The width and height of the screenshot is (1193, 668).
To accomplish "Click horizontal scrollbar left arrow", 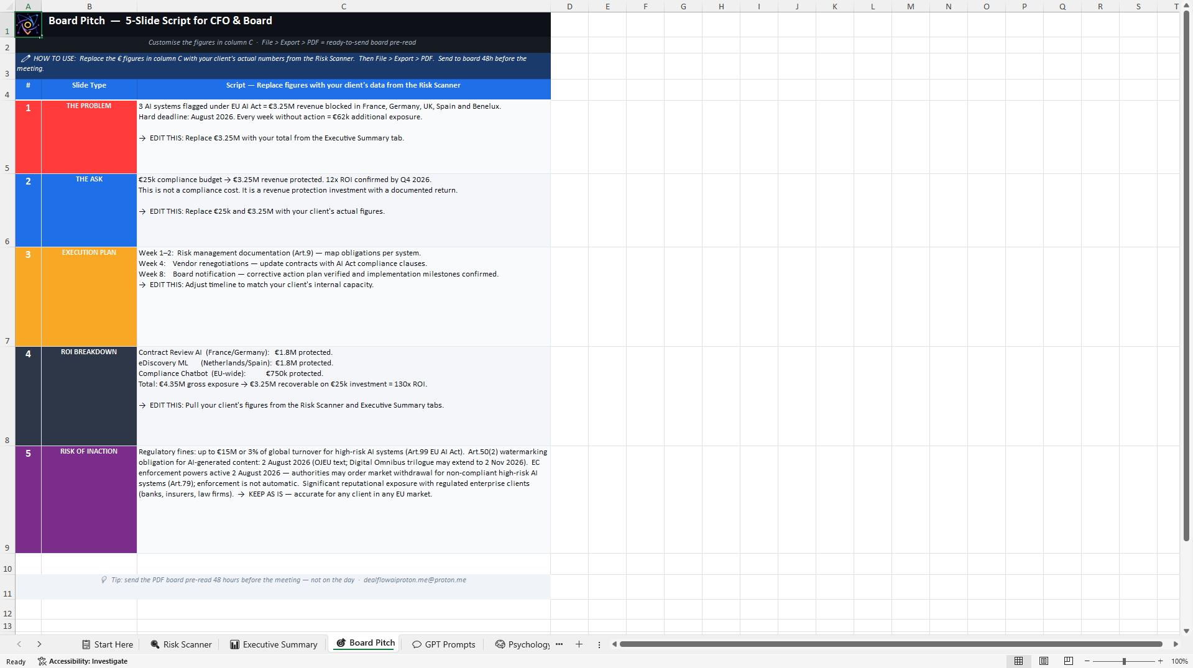I will (614, 644).
